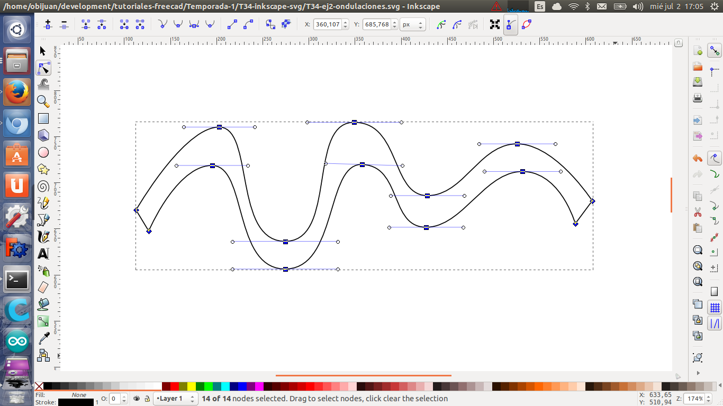Toggle the layer lock icon
Viewport: 723px width, 406px height.
point(147,399)
